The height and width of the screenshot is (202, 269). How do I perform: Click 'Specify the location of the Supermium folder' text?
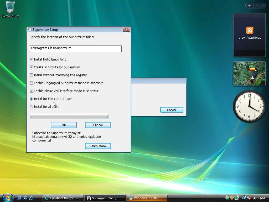coord(63,37)
